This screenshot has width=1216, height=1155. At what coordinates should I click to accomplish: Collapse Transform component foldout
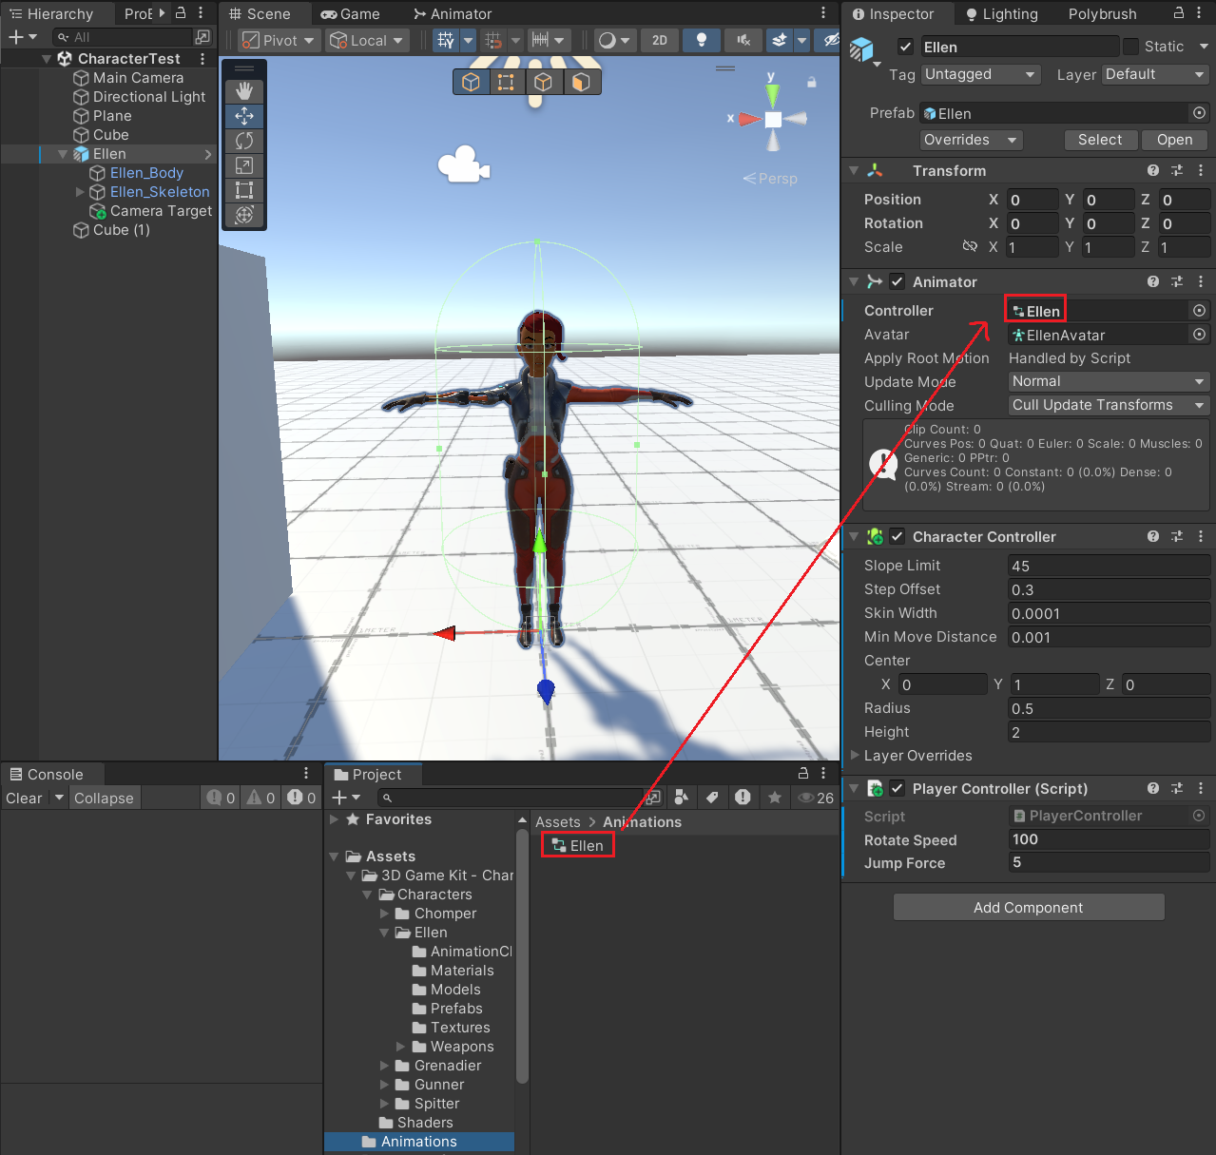854,171
